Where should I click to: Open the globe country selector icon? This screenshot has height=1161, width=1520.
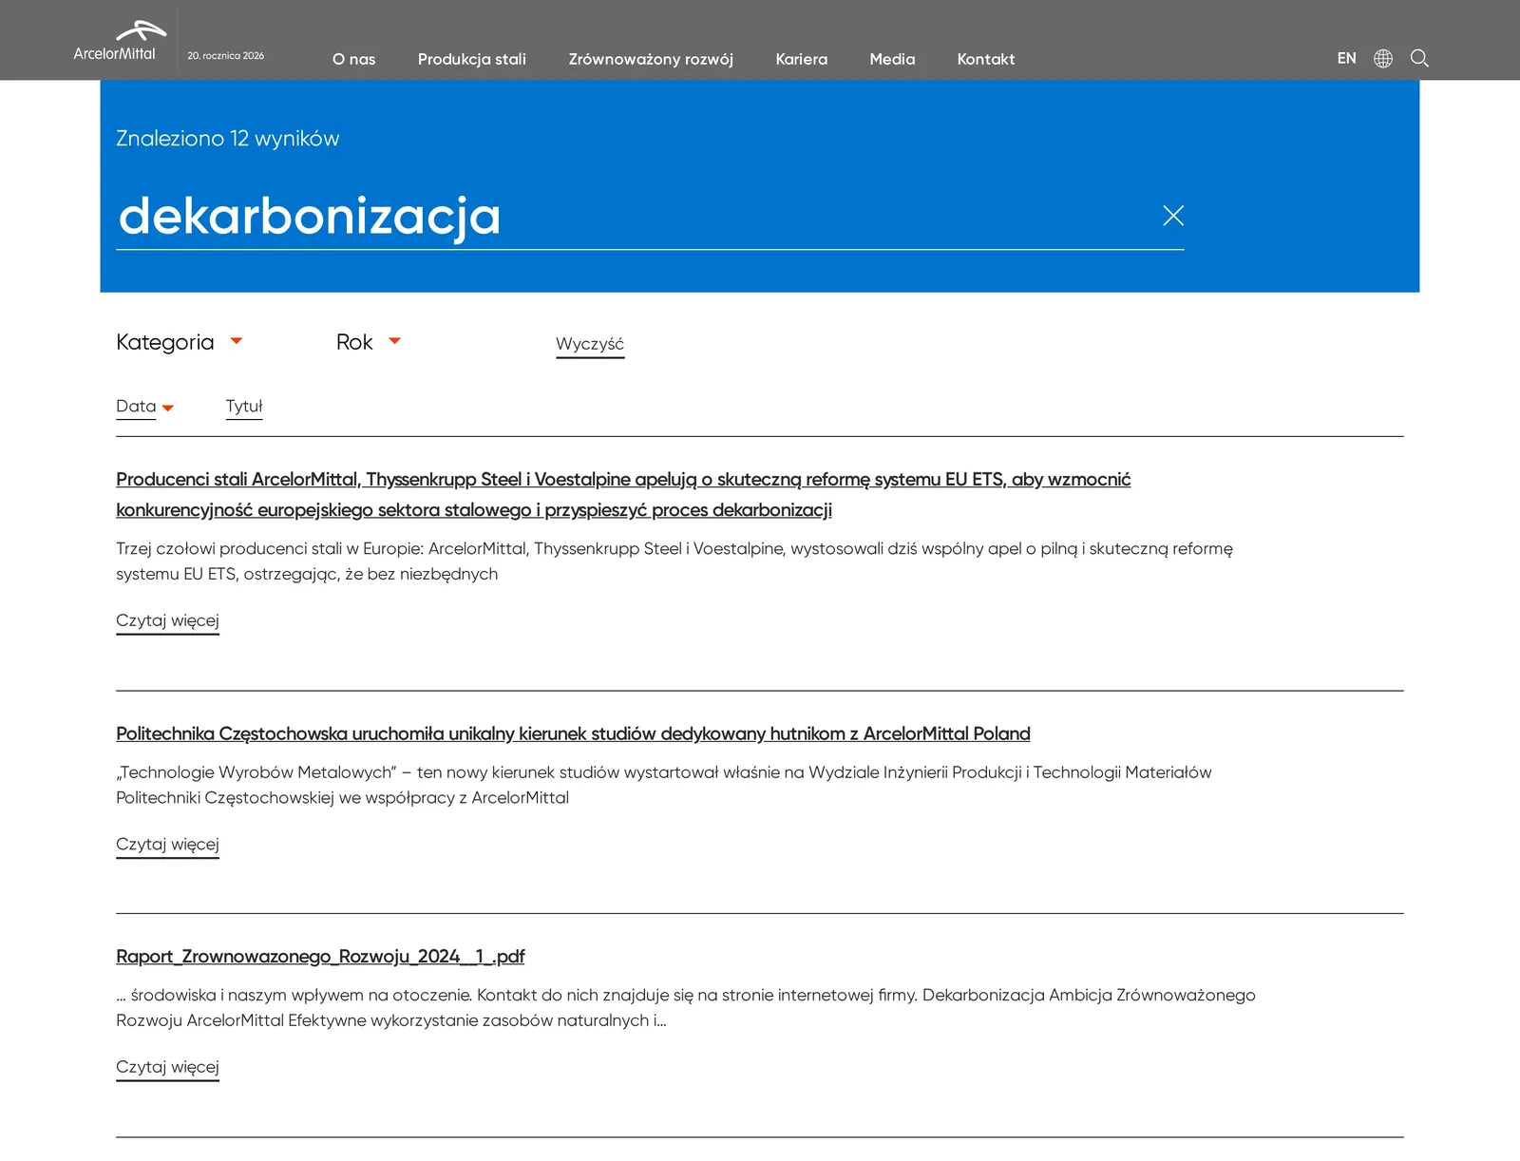point(1383,59)
